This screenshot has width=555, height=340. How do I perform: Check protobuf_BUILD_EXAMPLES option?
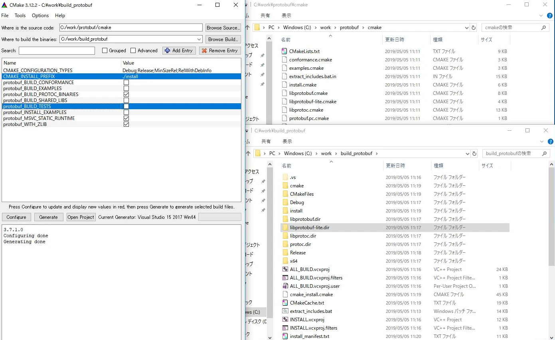pyautogui.click(x=126, y=88)
